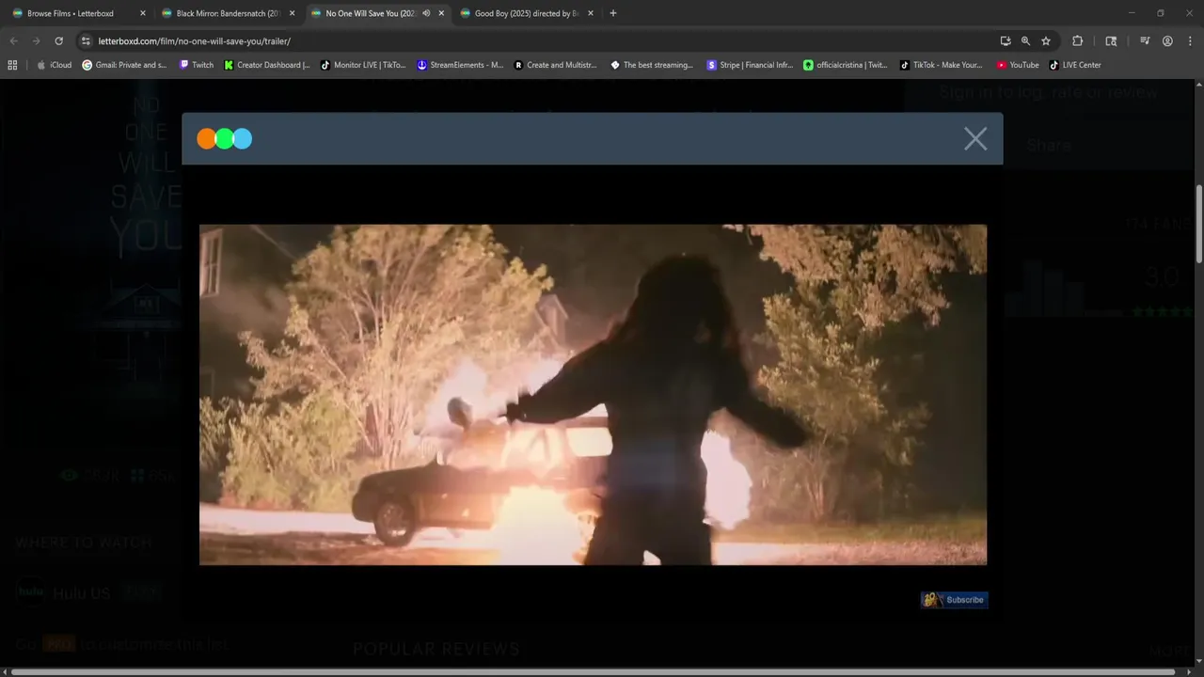Screen dimensions: 1204x677
Task: Click the install app icon in the address bar
Action: click(1006, 41)
